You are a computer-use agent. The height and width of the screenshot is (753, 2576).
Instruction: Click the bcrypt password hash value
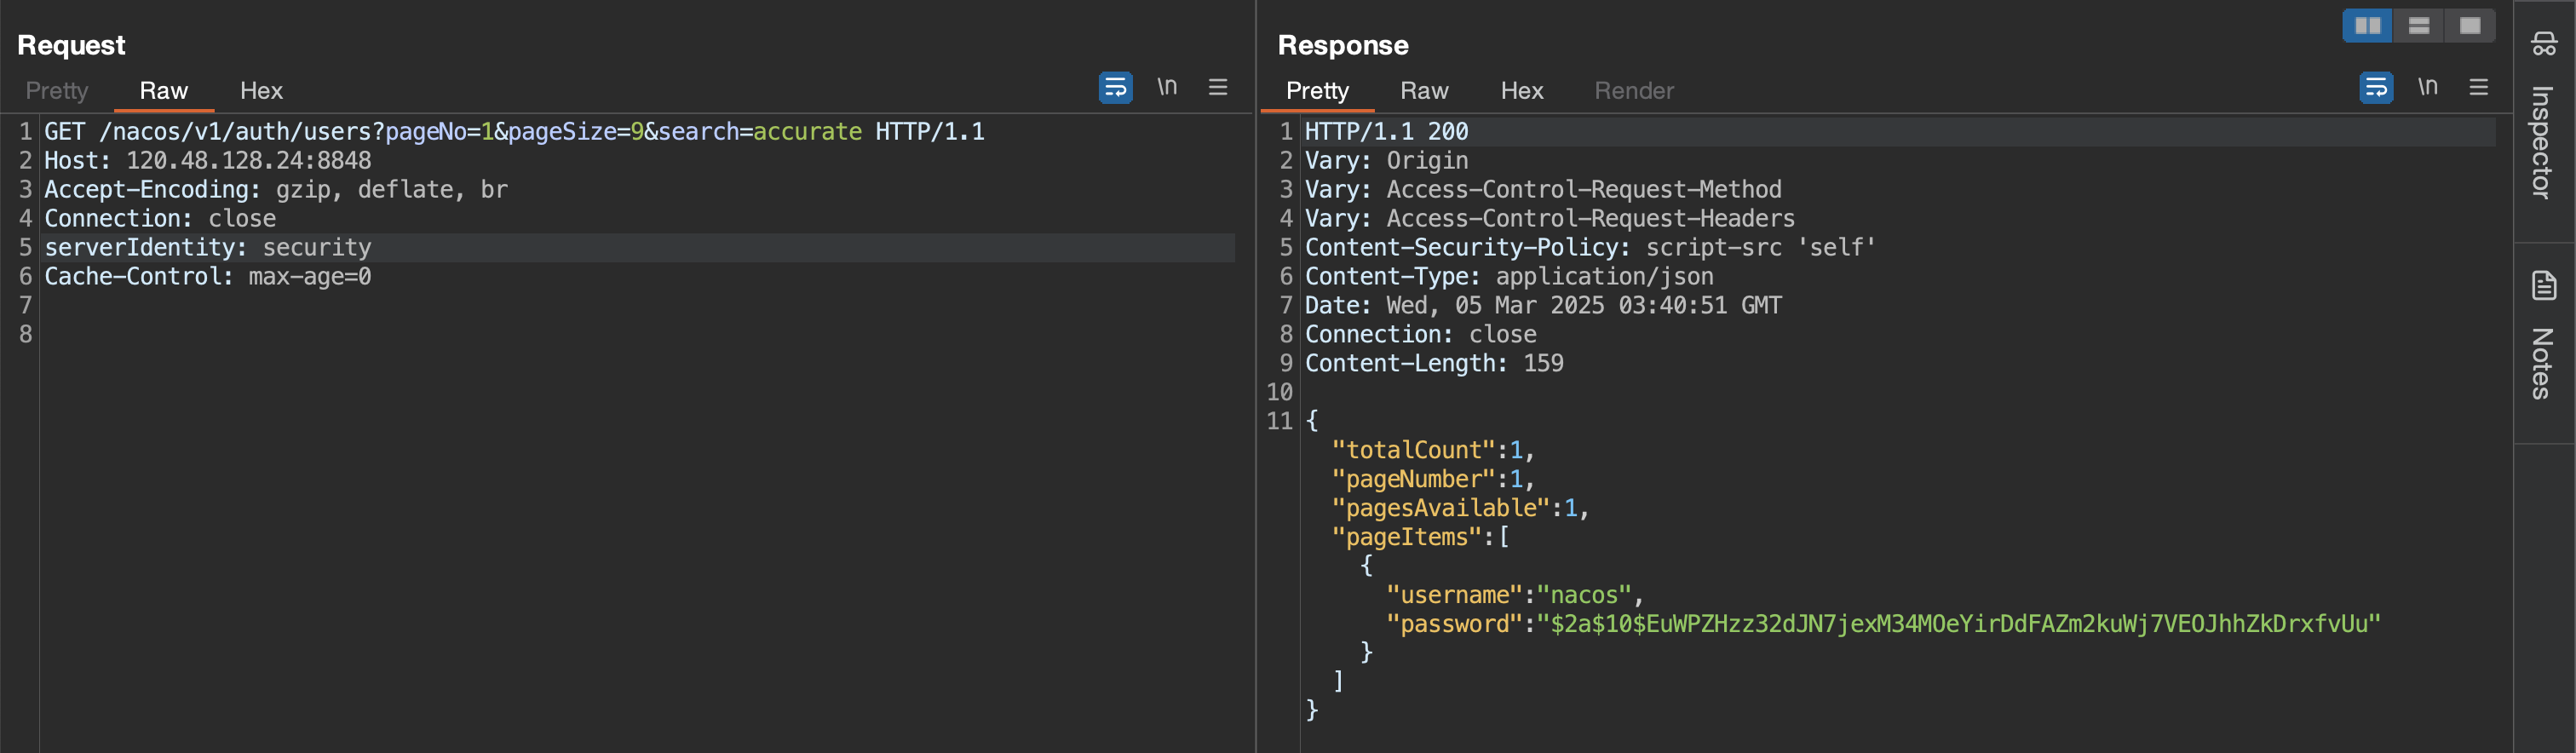(x=1959, y=625)
